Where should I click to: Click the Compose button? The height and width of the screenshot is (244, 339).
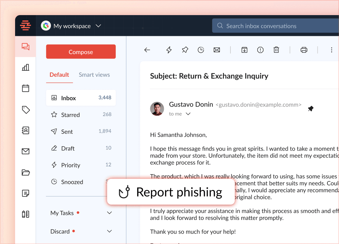(x=81, y=52)
